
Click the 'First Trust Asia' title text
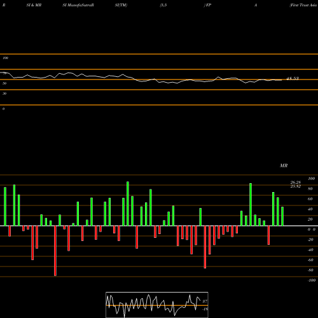click(303, 5)
